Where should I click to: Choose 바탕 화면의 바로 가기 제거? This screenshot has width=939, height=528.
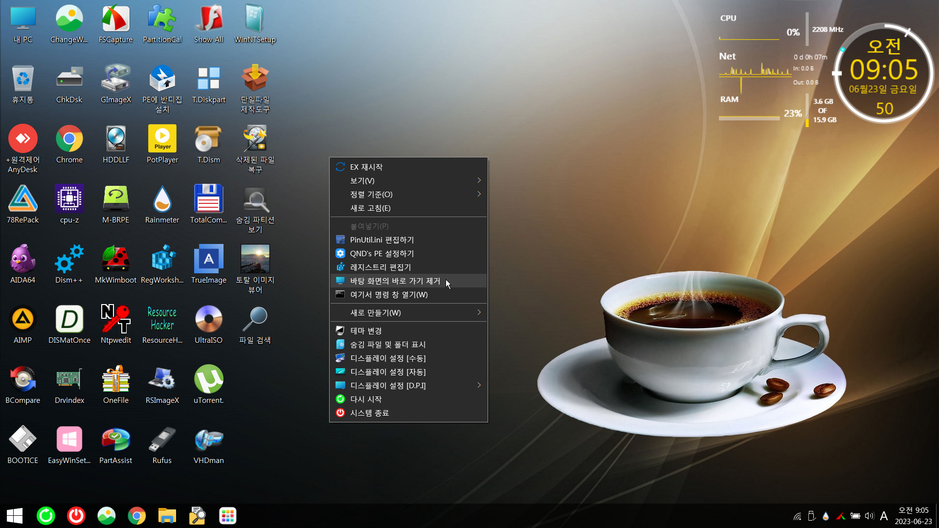coord(408,281)
